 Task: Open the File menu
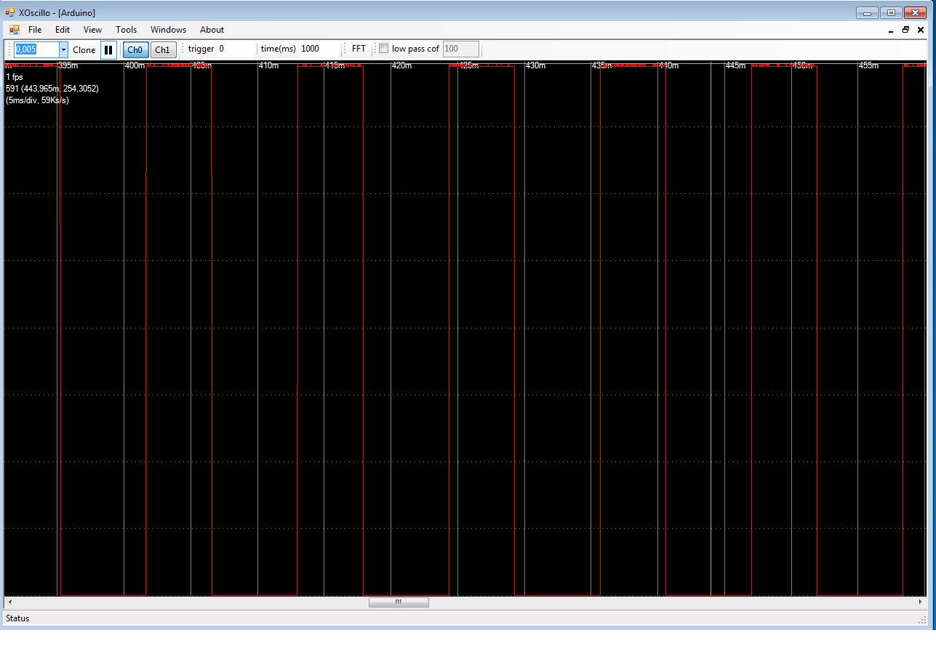point(35,30)
